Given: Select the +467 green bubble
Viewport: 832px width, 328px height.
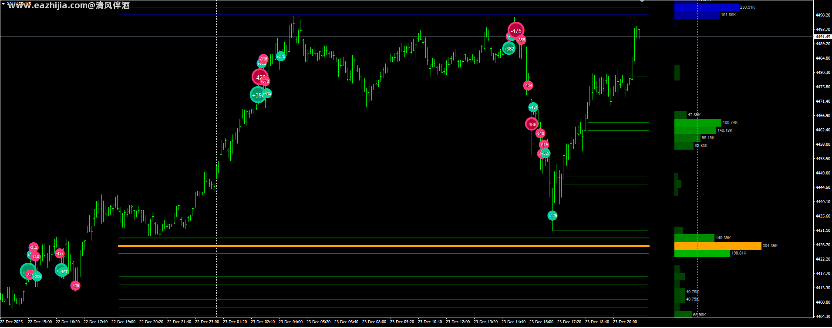Looking at the screenshot, I should point(64,272).
